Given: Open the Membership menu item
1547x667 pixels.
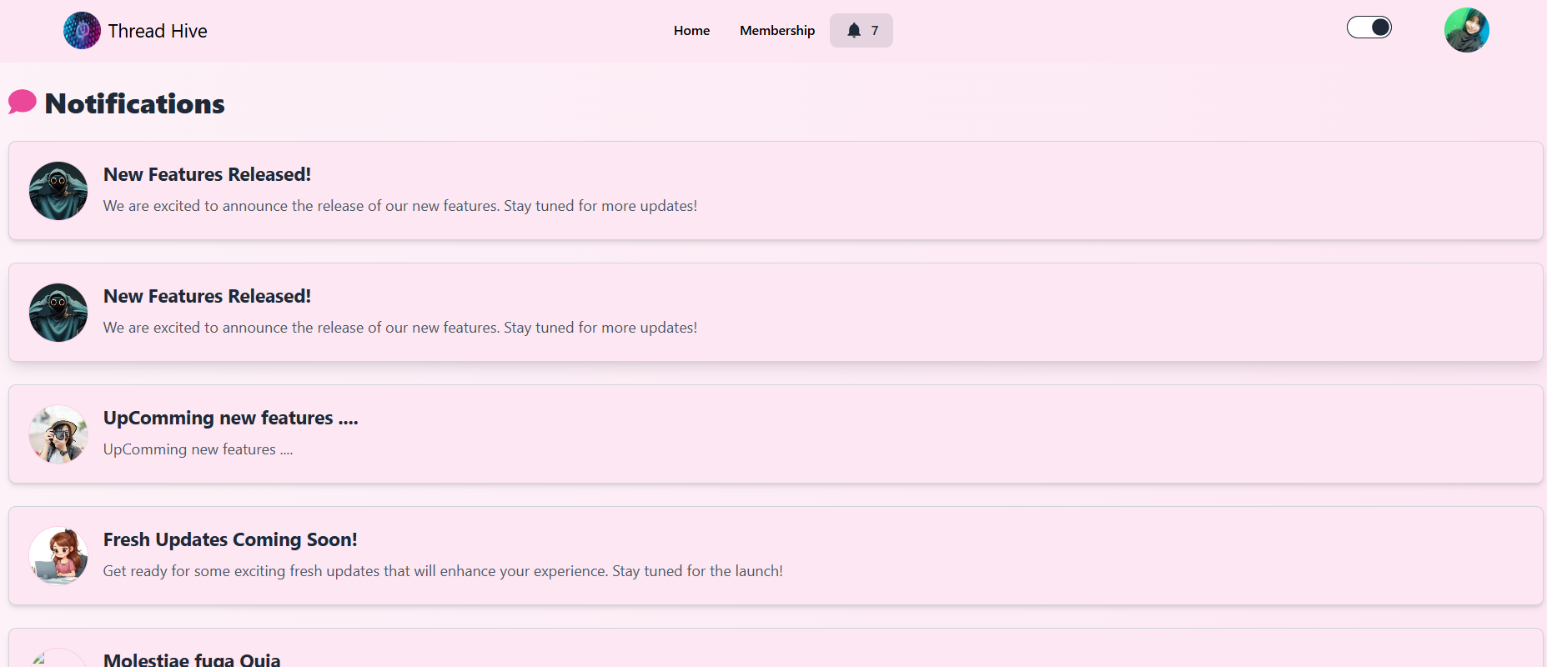Looking at the screenshot, I should (777, 31).
